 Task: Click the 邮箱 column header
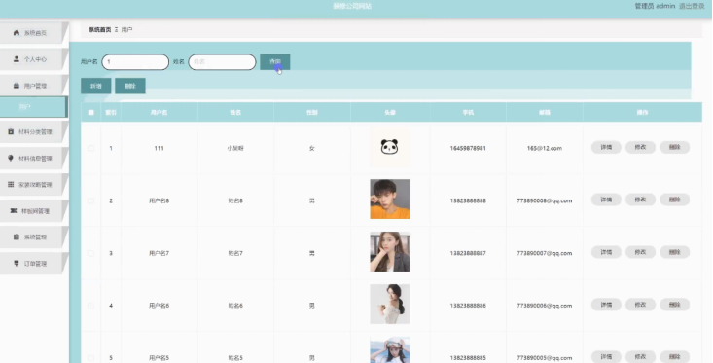pyautogui.click(x=545, y=112)
